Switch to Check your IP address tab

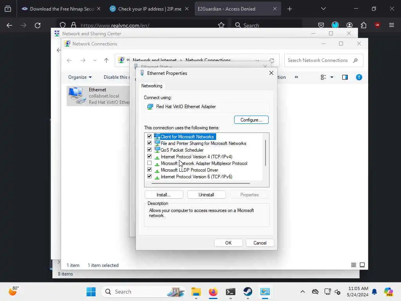pyautogui.click(x=149, y=9)
